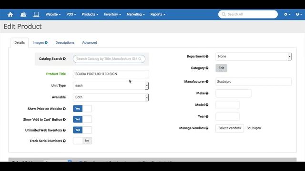Image resolution: width=305 pixels, height=171 pixels.
Task: Show help for Make field
Action: pos(207,93)
